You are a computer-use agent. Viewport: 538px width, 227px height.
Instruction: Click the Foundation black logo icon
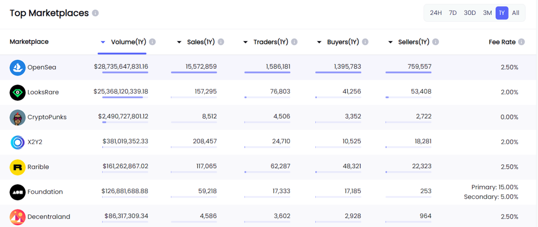pos(17,192)
